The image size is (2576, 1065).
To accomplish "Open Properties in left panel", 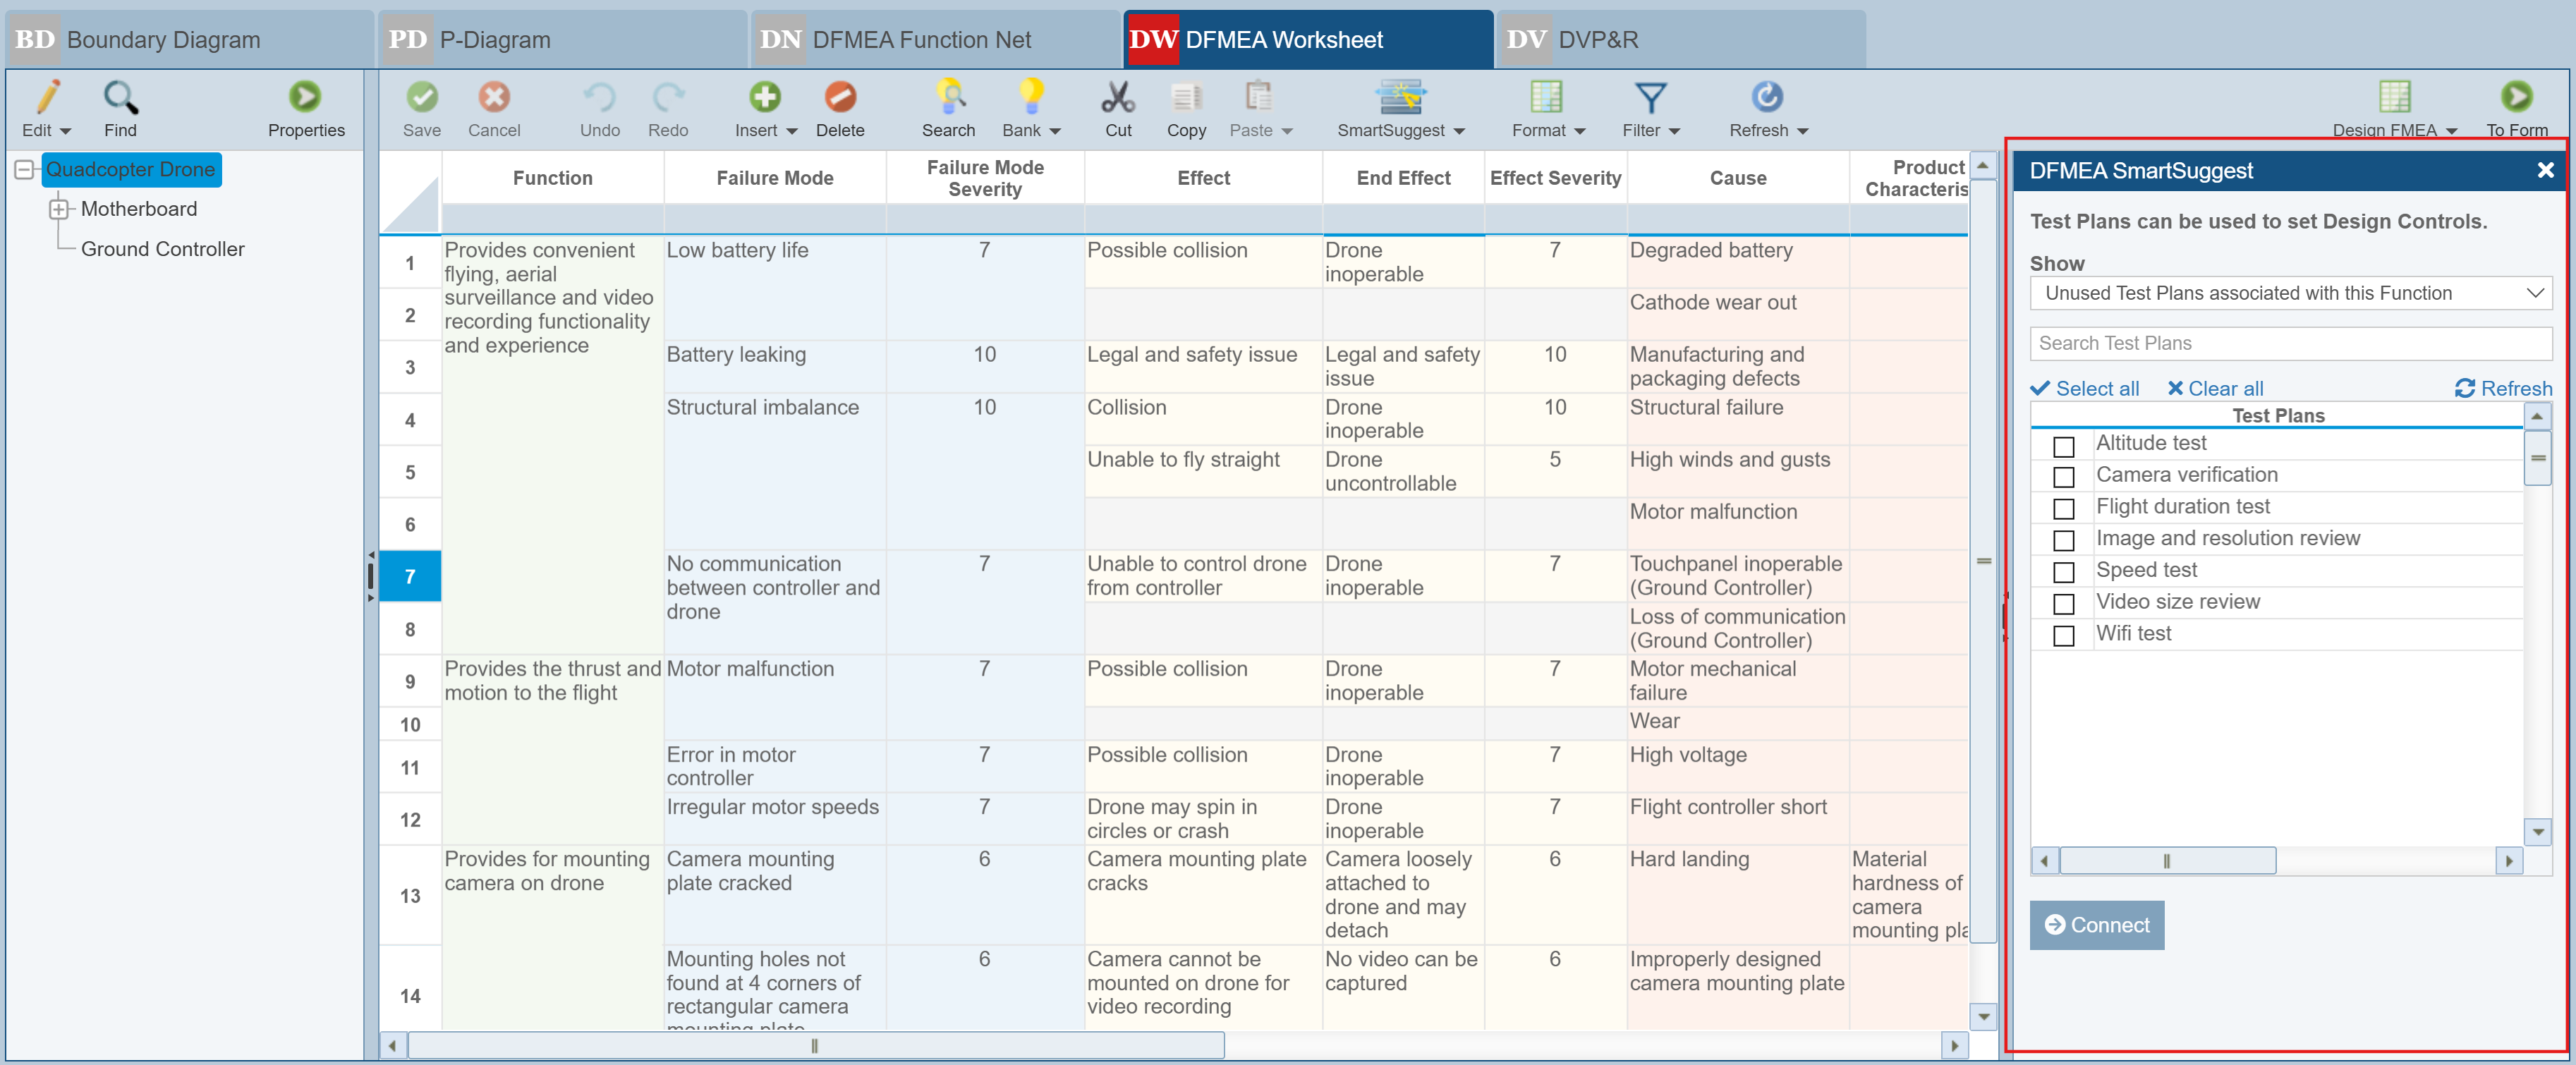I will (305, 98).
